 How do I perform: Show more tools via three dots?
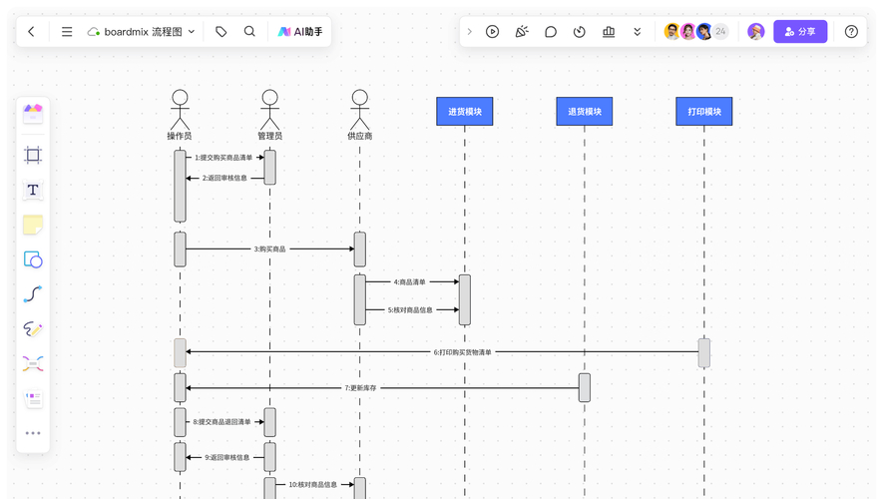click(33, 433)
